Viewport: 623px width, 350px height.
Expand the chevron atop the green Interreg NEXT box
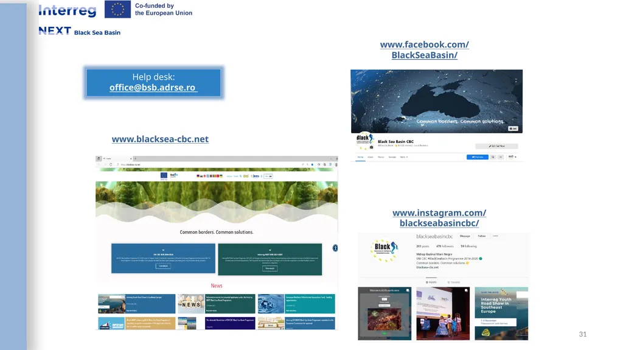point(270,250)
